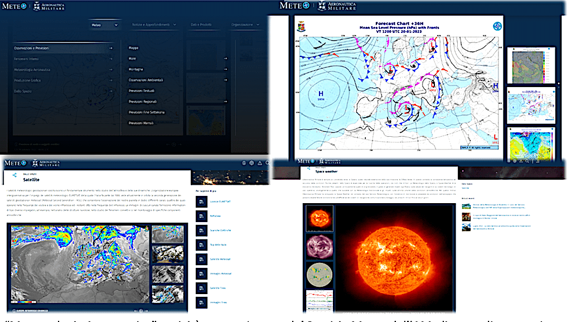This screenshot has width=571, height=322.
Task: Open Previsioni Mensili submenu item
Action: [x=141, y=123]
